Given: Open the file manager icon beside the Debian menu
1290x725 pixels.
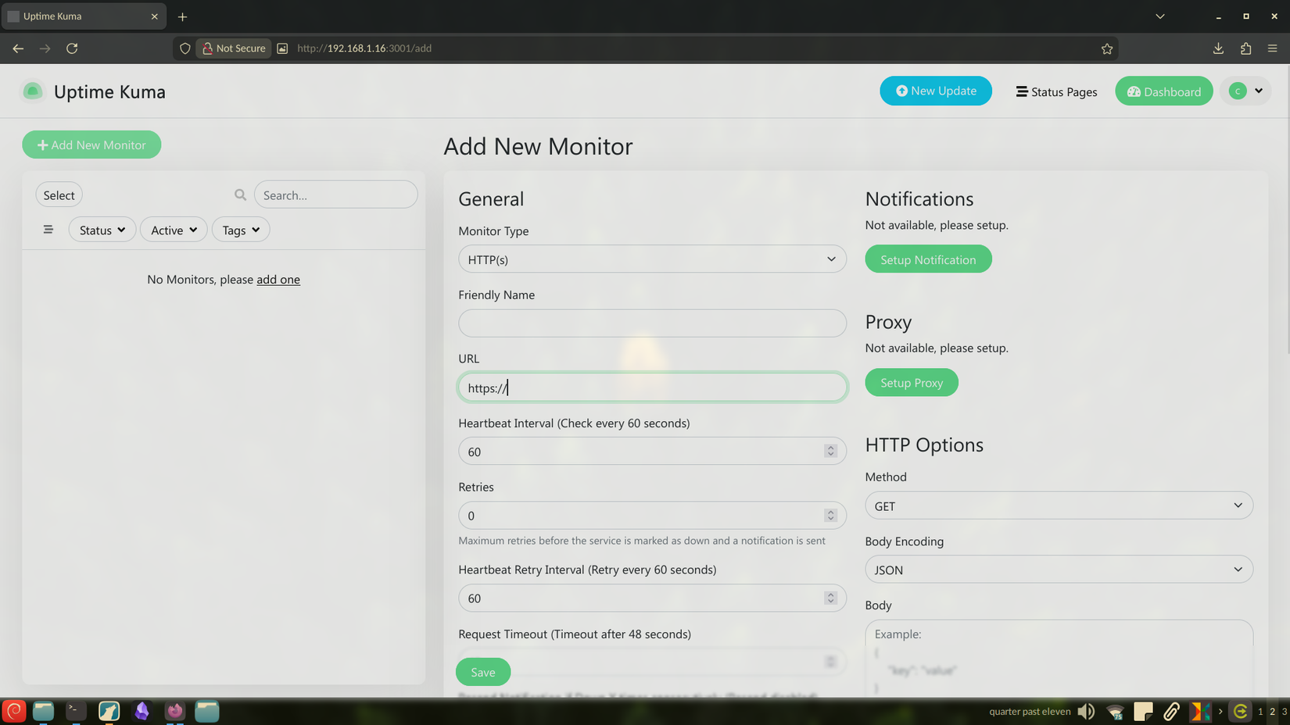Looking at the screenshot, I should pyautogui.click(x=43, y=711).
